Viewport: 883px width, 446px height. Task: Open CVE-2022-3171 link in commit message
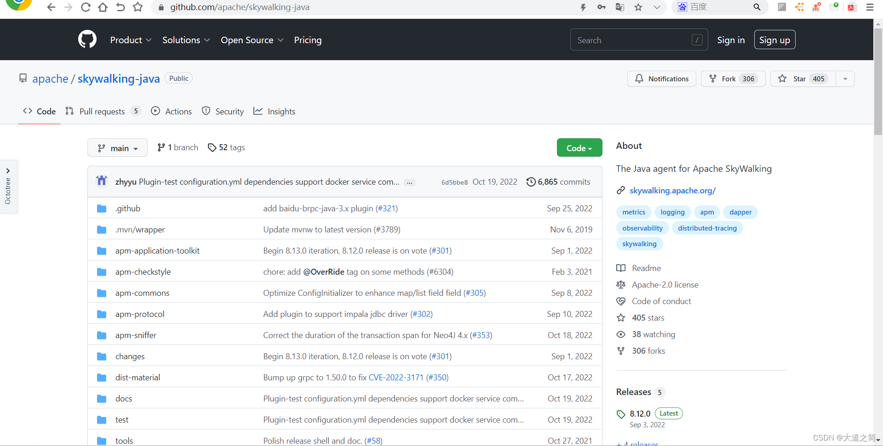pos(396,378)
